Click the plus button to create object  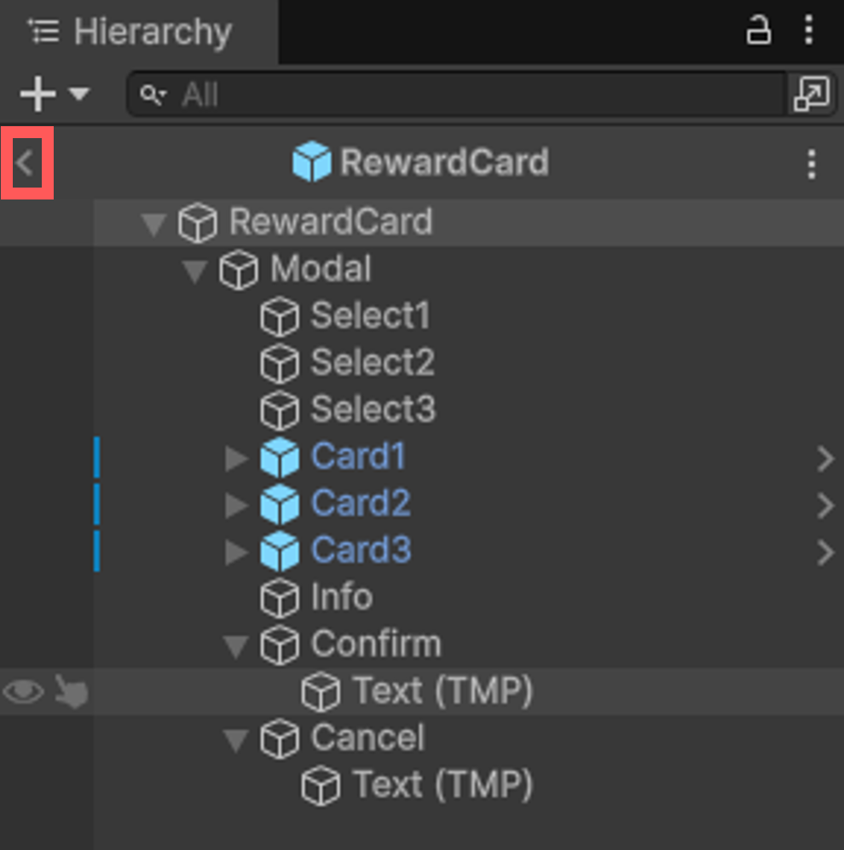pyautogui.click(x=38, y=94)
